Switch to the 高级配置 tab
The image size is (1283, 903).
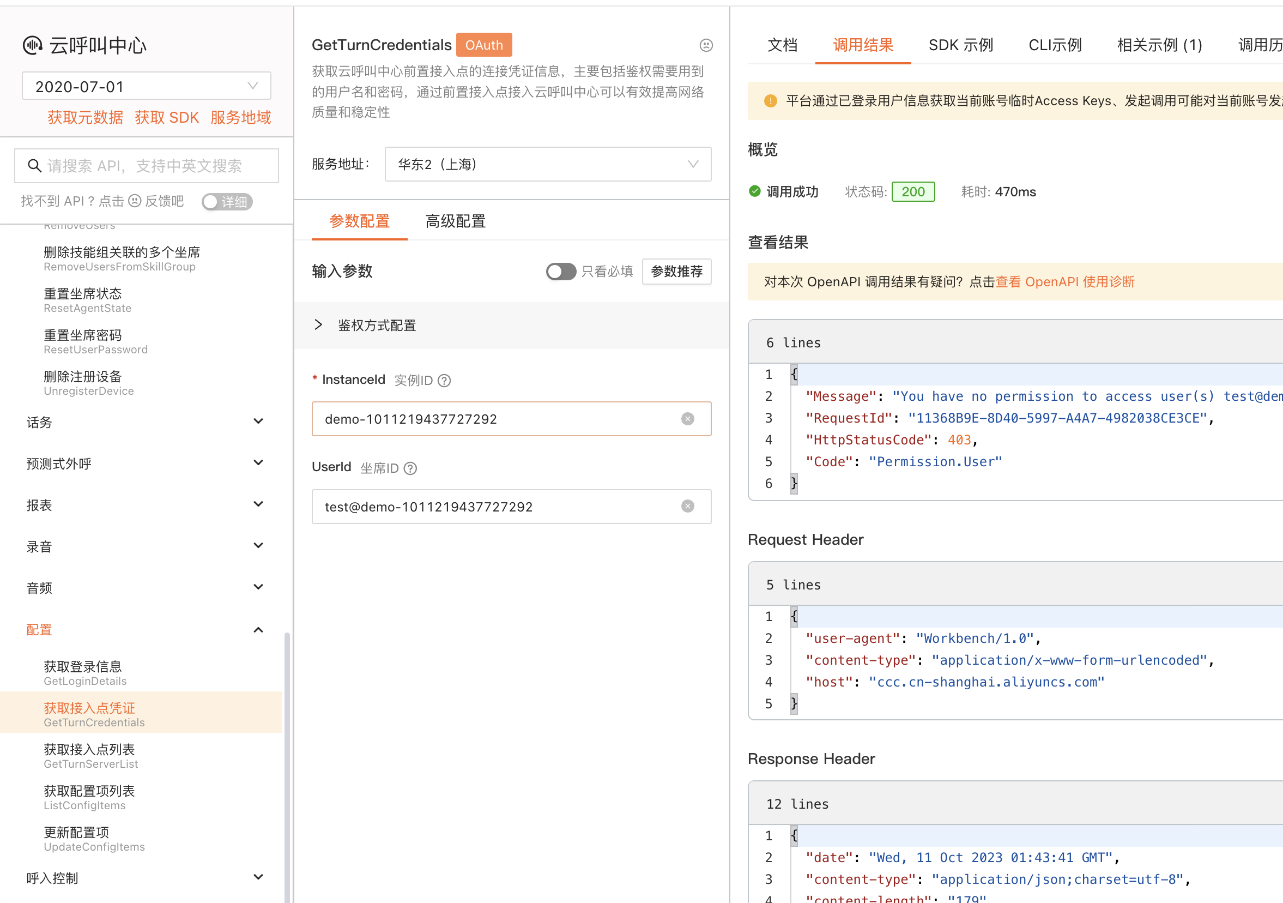click(x=456, y=221)
